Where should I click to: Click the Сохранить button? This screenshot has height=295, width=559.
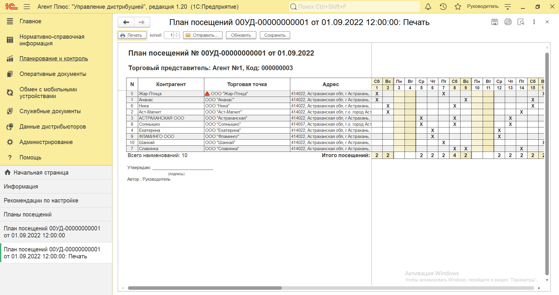275,35
